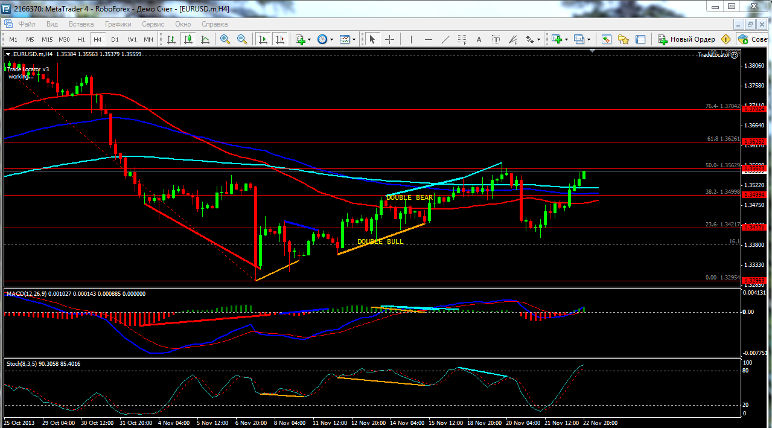The height and width of the screenshot is (428, 772).
Task: Open the Terminal panel icon
Action: [x=640, y=39]
